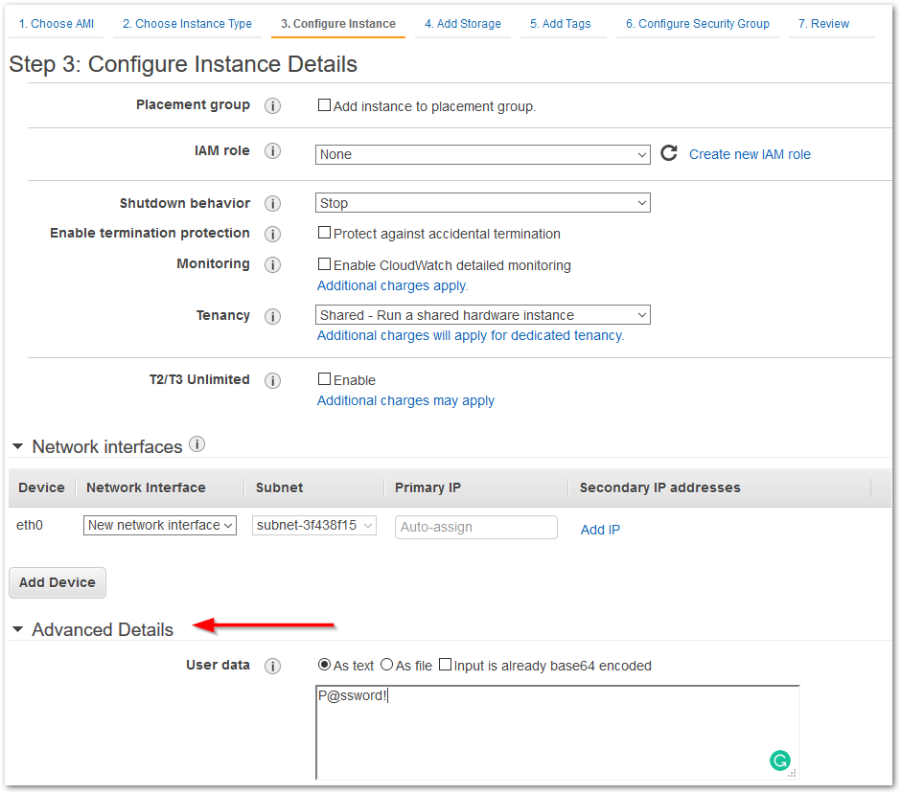This screenshot has height=794, width=901.
Task: Click the info icon next to Tenancy
Action: pos(272,316)
